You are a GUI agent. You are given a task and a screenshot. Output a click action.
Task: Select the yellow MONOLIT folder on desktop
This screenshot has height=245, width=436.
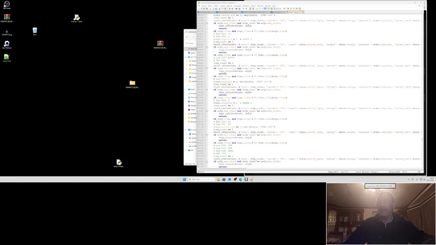point(132,84)
